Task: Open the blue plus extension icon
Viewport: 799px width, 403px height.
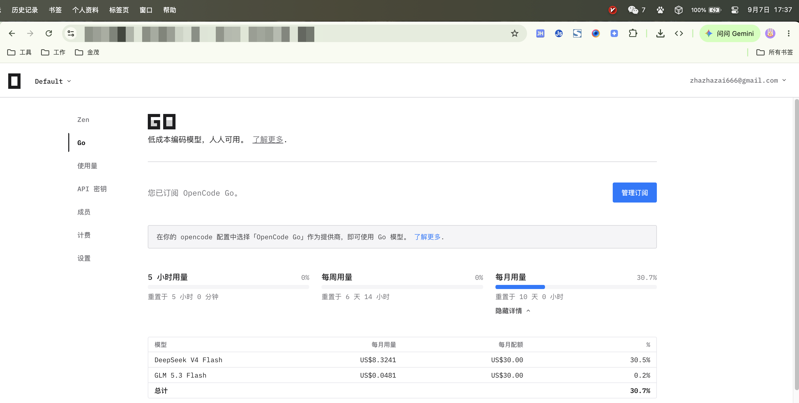Action: 614,34
